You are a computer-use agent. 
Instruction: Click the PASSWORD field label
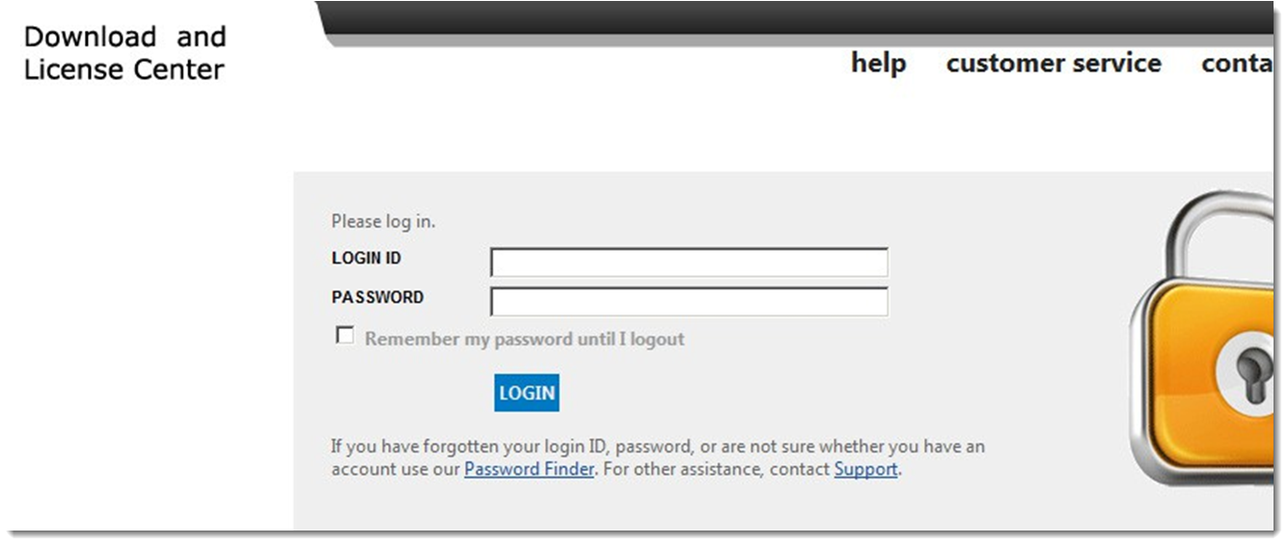(x=377, y=297)
